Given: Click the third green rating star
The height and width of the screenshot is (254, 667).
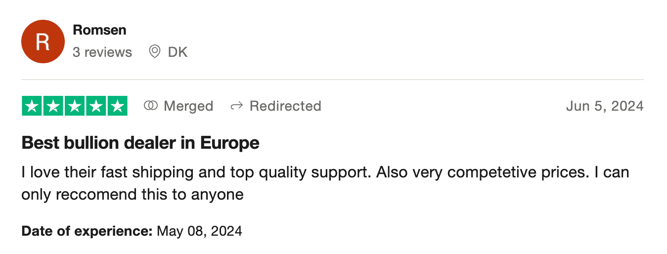Looking at the screenshot, I should [x=75, y=106].
